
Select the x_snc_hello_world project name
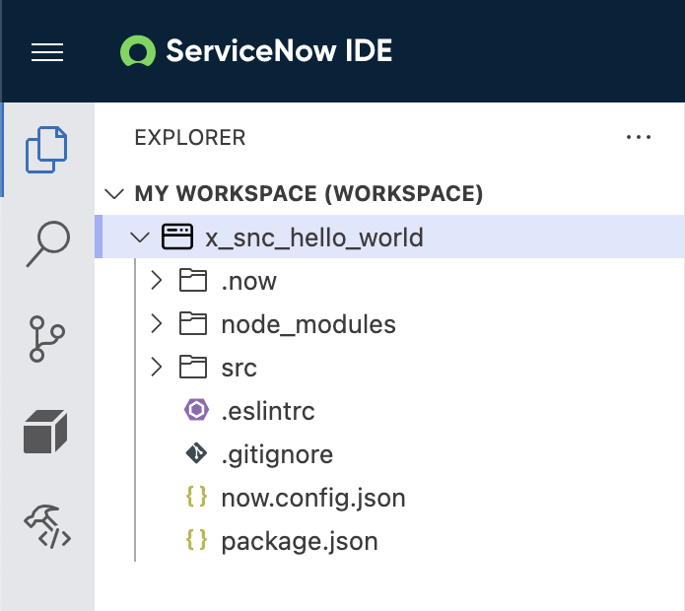pyautogui.click(x=314, y=238)
